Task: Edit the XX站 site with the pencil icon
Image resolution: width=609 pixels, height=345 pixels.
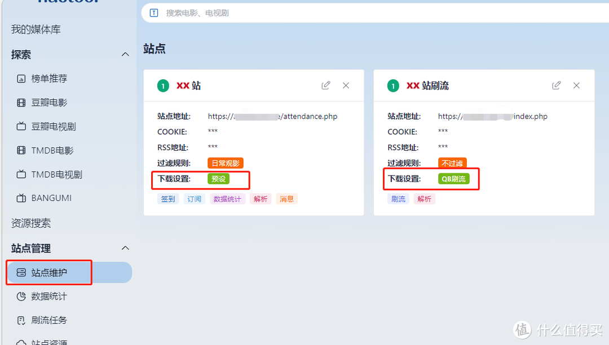Action: pyautogui.click(x=325, y=85)
